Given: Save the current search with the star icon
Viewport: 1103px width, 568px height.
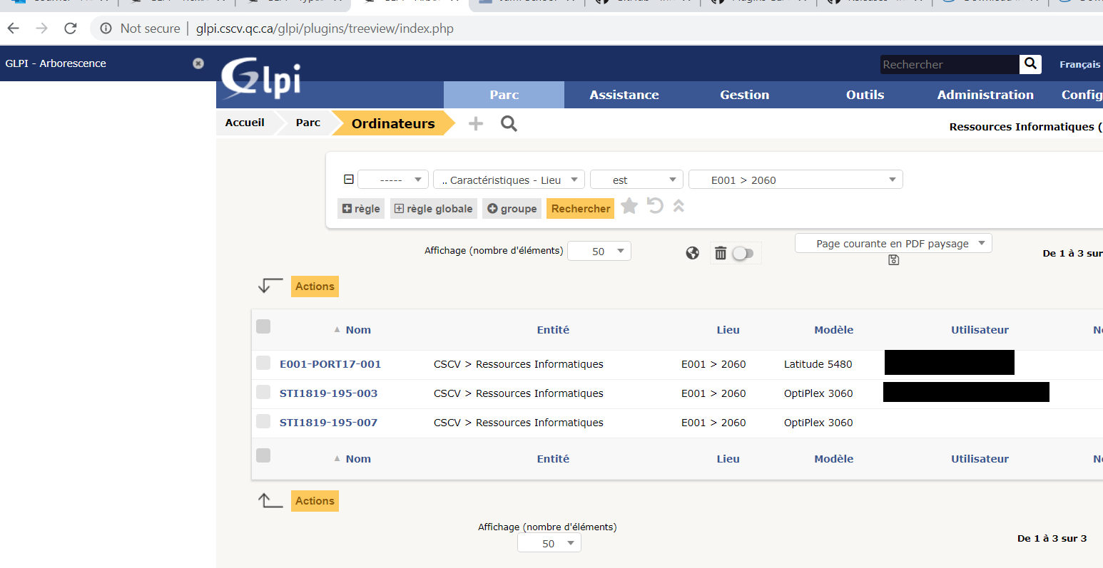Looking at the screenshot, I should click(x=629, y=207).
